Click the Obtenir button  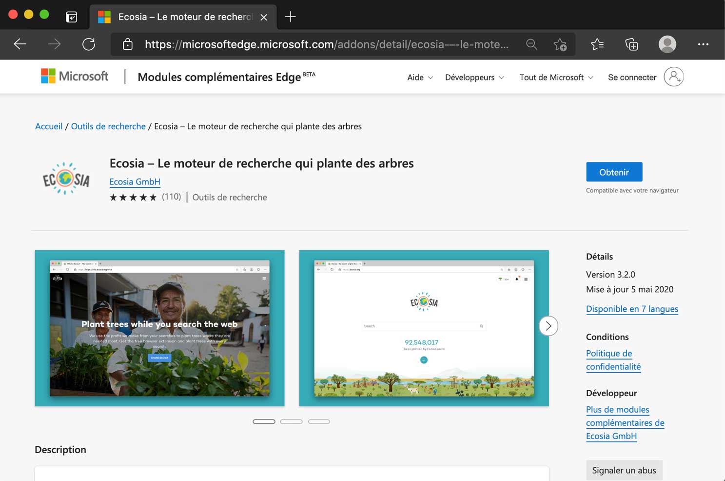click(614, 172)
